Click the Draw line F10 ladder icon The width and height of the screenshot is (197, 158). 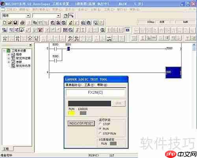click(x=109, y=38)
